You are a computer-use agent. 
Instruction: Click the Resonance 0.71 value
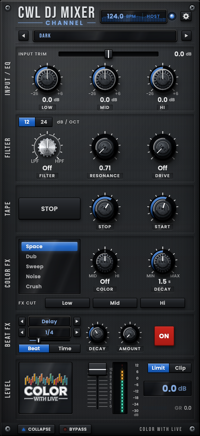(x=105, y=168)
